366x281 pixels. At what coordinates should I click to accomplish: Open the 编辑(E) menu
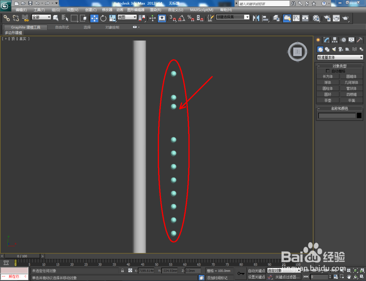click(21, 10)
